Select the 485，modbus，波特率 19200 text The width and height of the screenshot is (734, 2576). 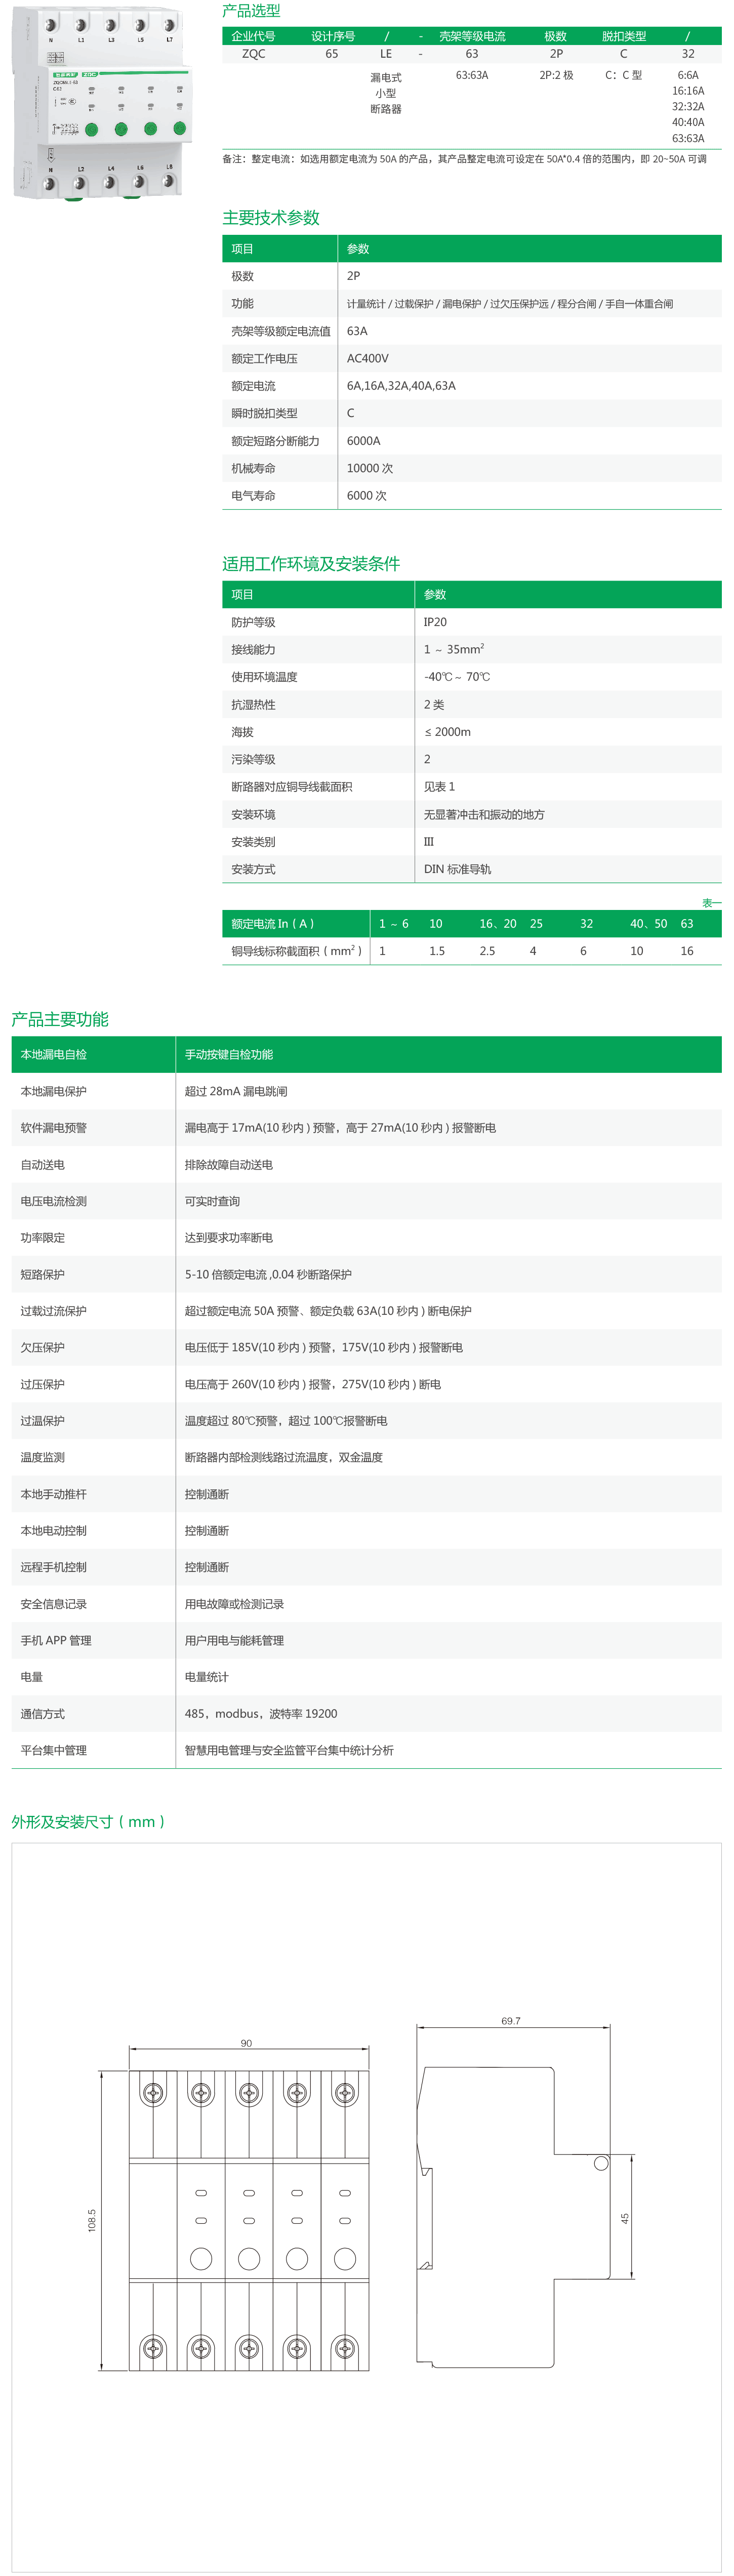click(261, 1714)
